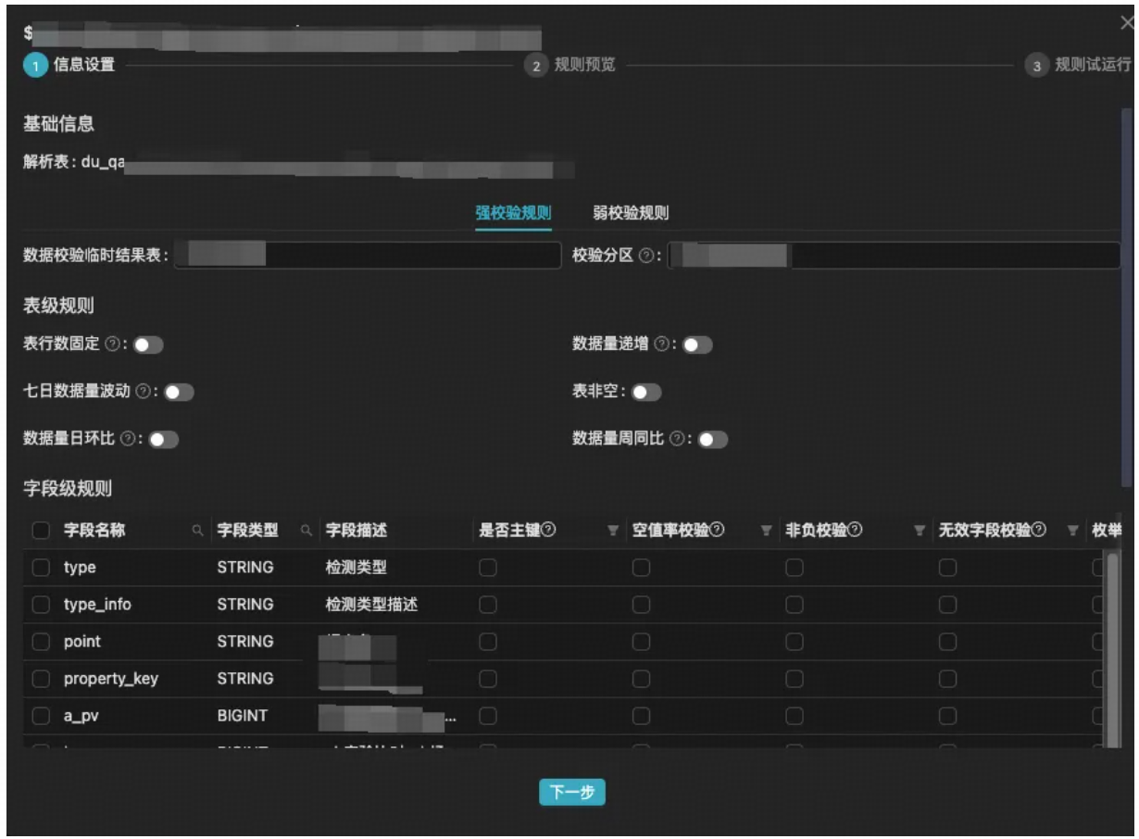Tick 是否主键 checkbox for property_key row
1139x839 pixels.
pyautogui.click(x=487, y=679)
